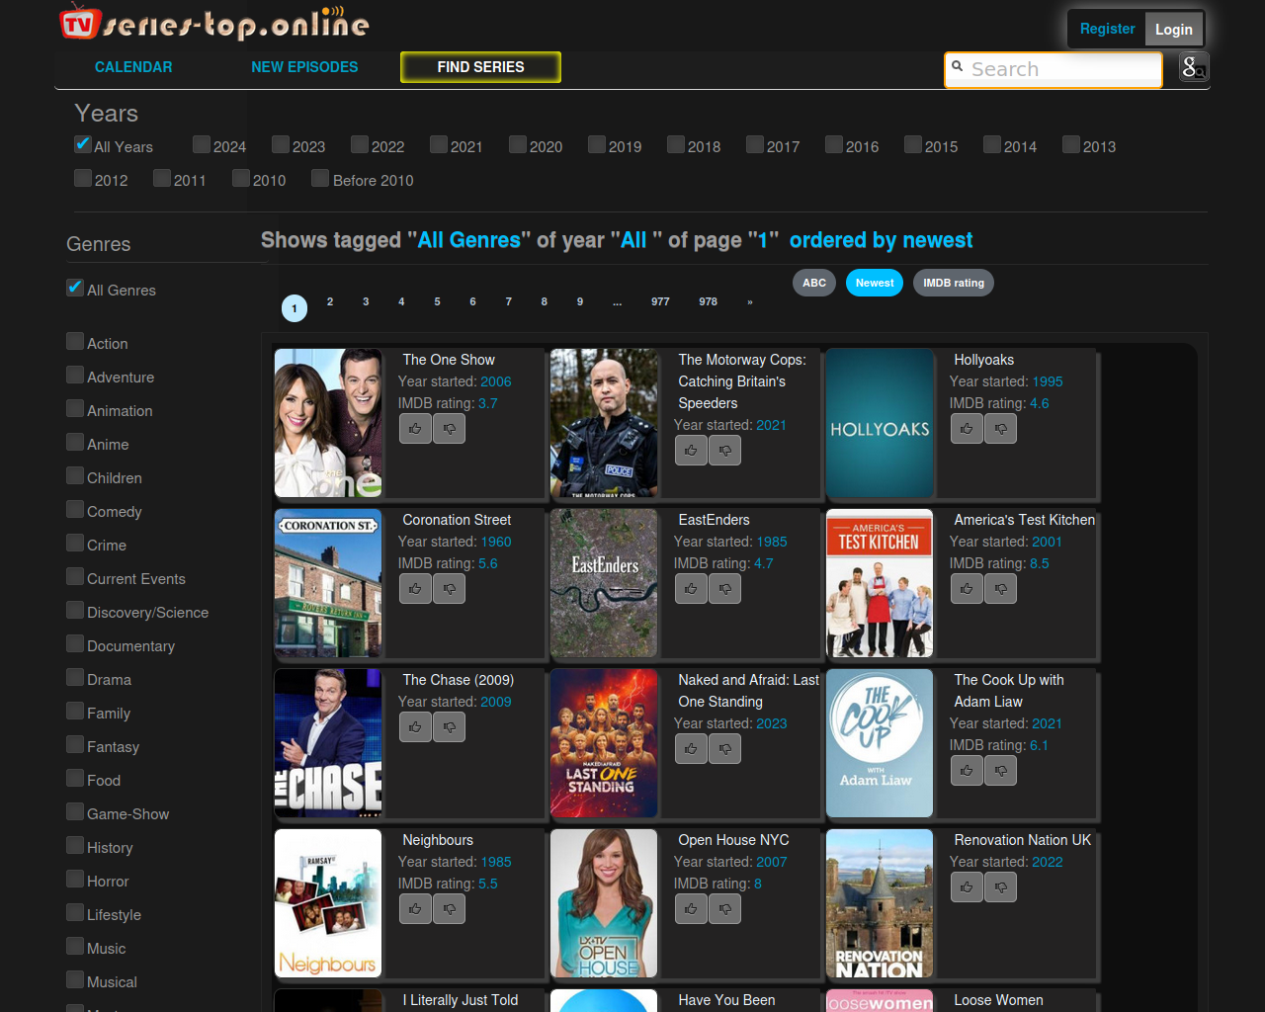
Task: Thumbs up Renovation Nation UK
Action: click(x=967, y=887)
